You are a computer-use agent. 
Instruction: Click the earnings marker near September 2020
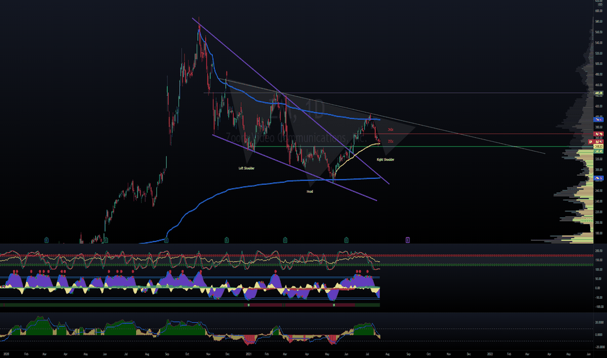tap(166, 240)
